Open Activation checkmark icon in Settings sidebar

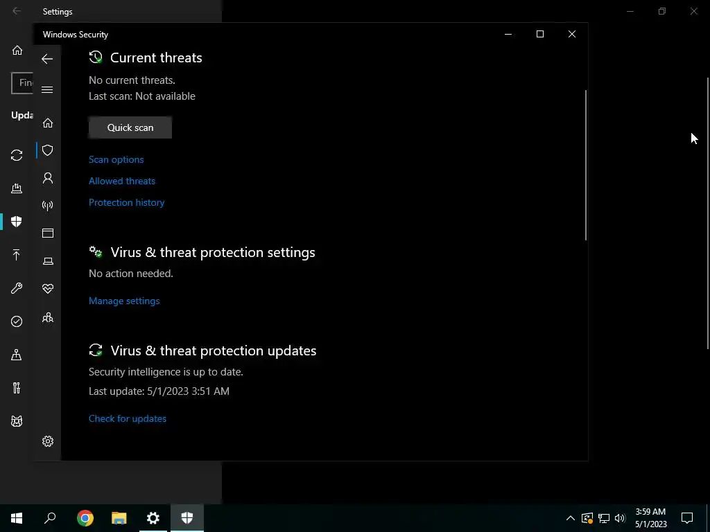click(17, 321)
